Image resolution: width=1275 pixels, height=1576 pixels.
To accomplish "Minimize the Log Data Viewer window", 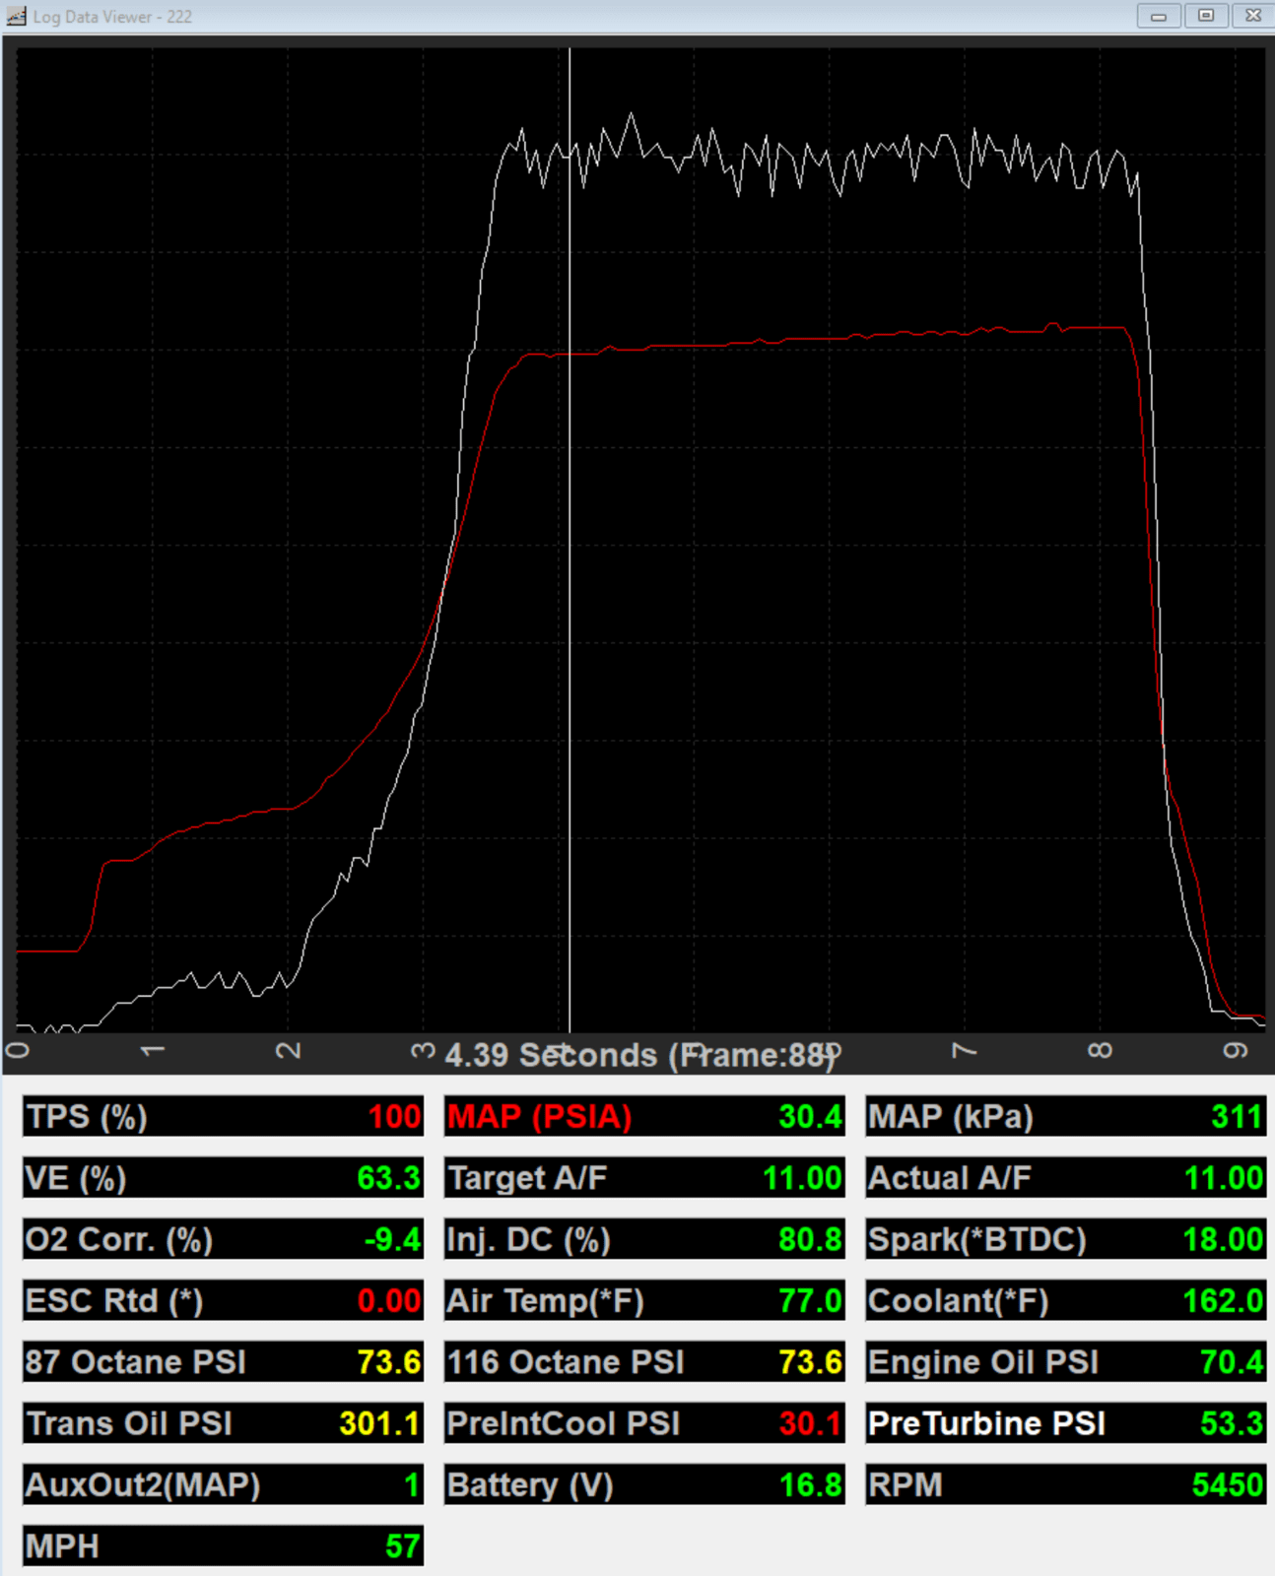I will [1159, 16].
